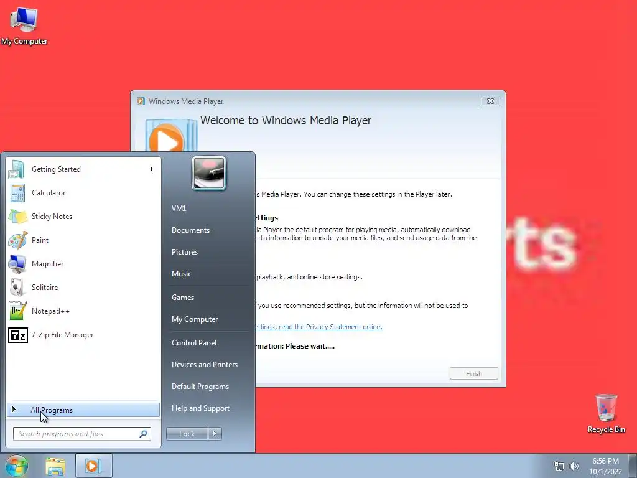Launch Notepad++ from its icon
637x478 pixels.
click(18, 311)
